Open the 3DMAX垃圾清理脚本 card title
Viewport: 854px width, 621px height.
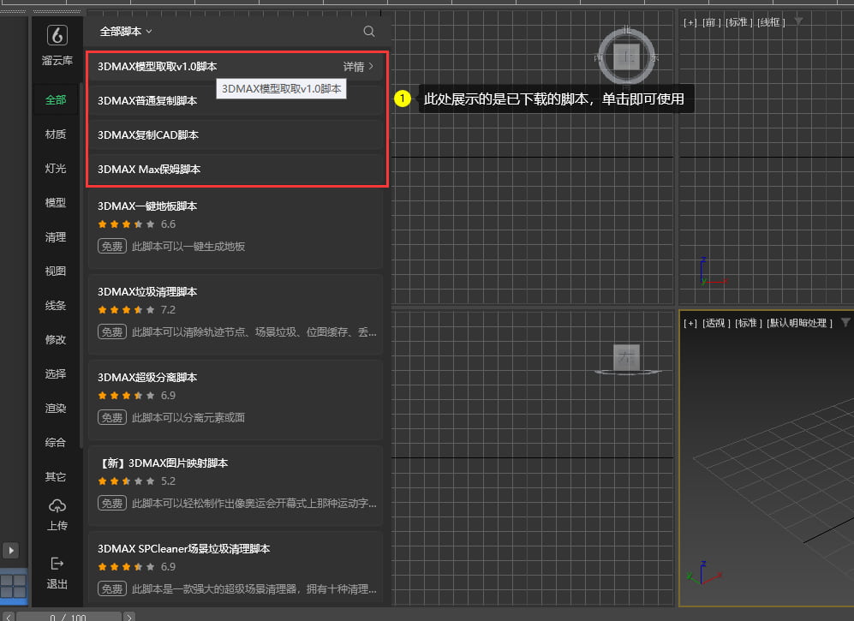click(x=147, y=292)
